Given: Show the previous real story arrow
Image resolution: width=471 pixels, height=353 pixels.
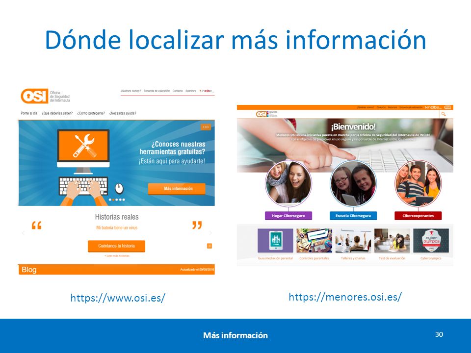Looking at the screenshot, I should coord(23,233).
